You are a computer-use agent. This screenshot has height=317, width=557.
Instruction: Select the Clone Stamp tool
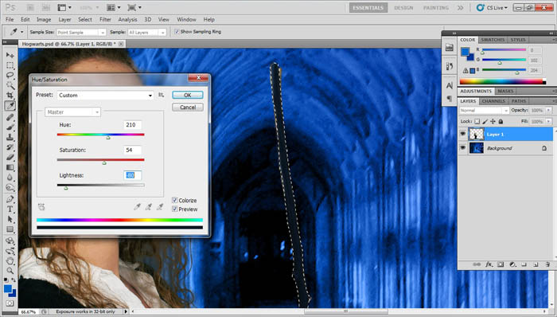10,137
